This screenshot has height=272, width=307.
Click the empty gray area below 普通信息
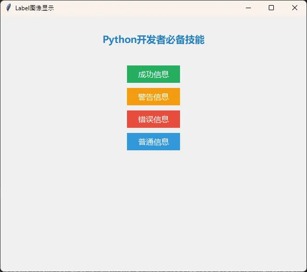point(153,205)
